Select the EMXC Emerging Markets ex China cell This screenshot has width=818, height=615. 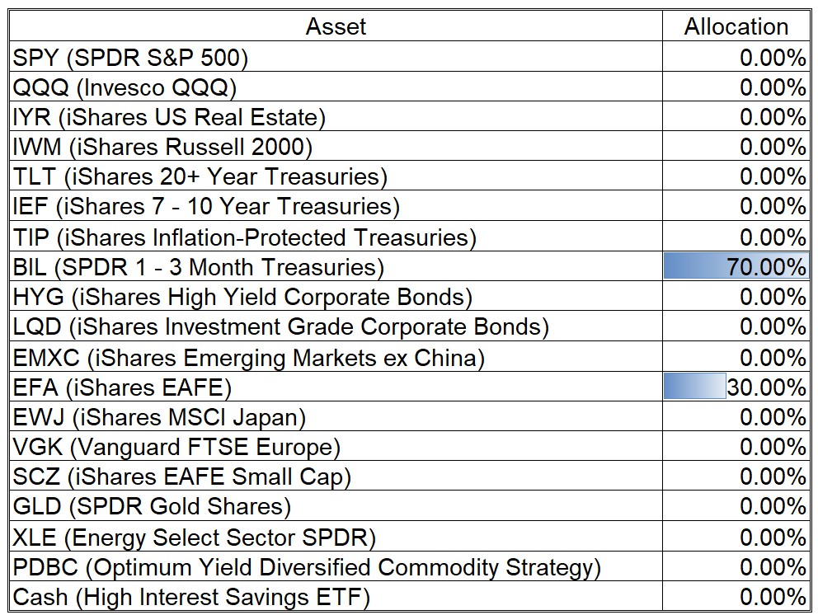tap(248, 358)
